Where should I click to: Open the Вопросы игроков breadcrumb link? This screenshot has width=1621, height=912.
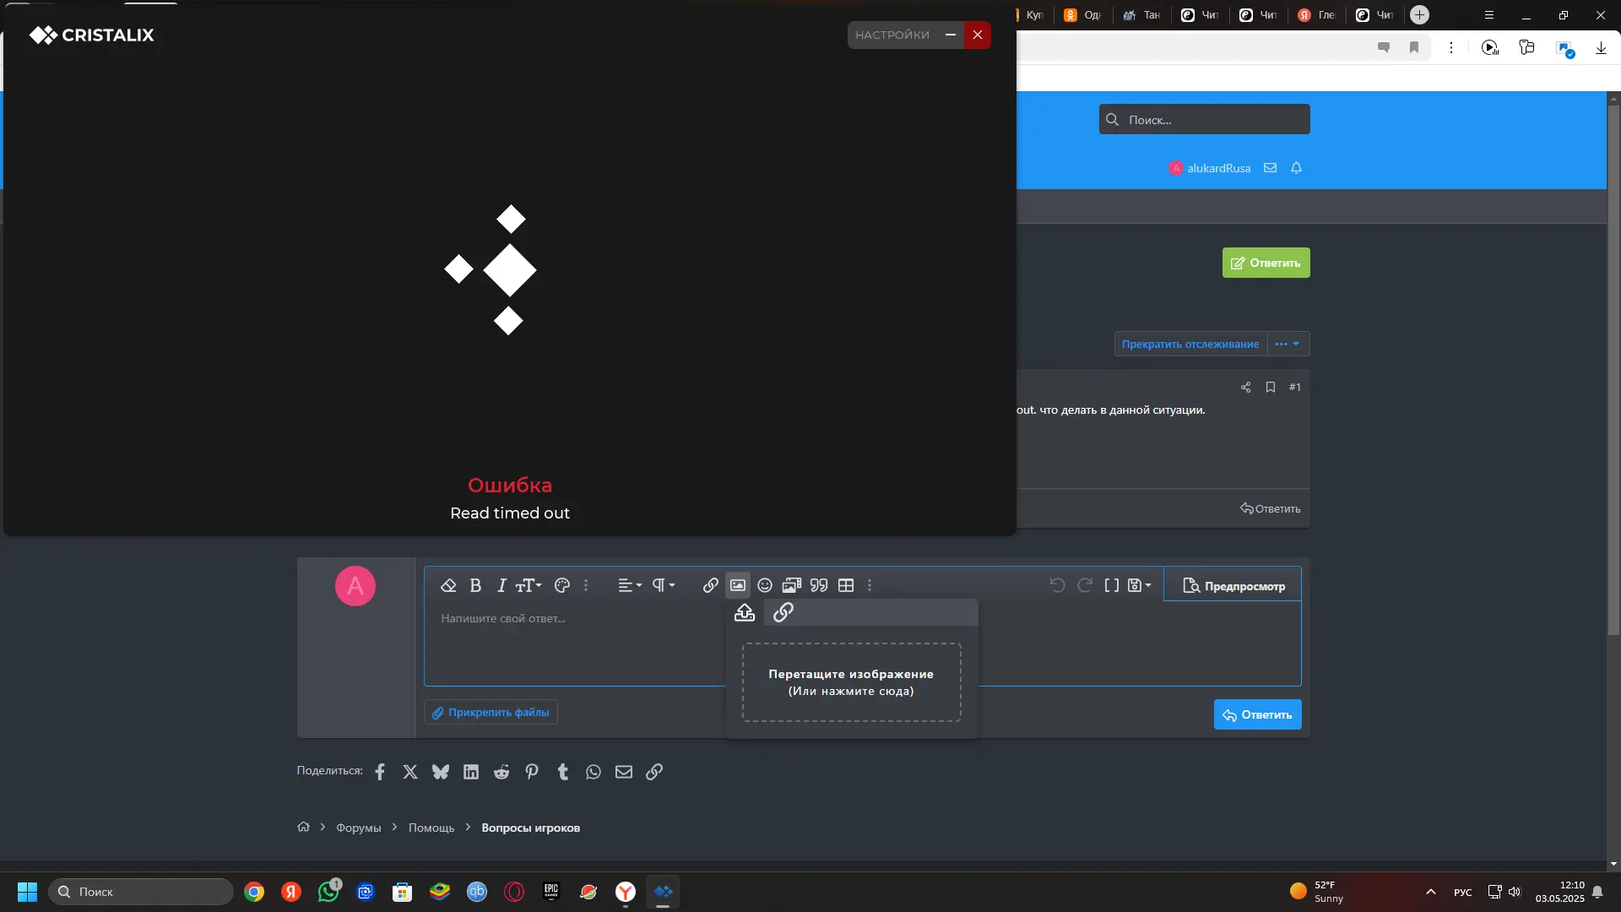[x=531, y=828]
